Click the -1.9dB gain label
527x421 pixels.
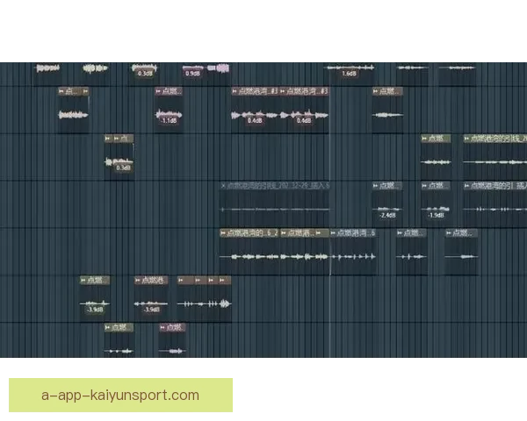[x=436, y=215]
